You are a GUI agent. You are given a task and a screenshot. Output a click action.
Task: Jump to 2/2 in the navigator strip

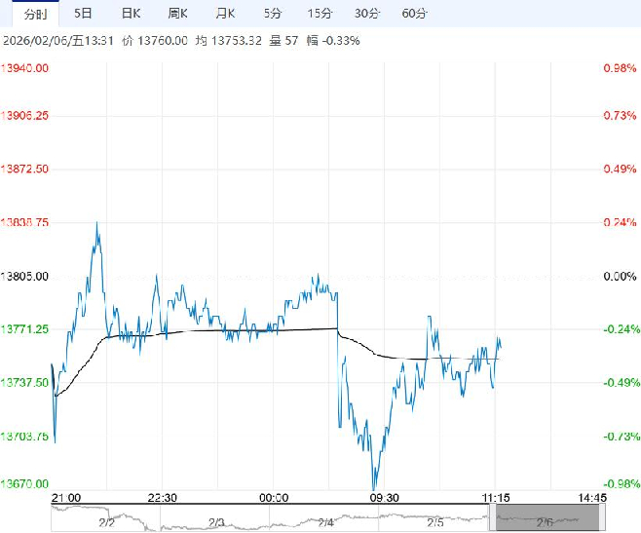[x=106, y=522]
